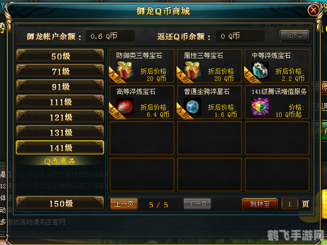The image size is (327, 245).
Task: Focus the page number input field
Action: (290, 204)
